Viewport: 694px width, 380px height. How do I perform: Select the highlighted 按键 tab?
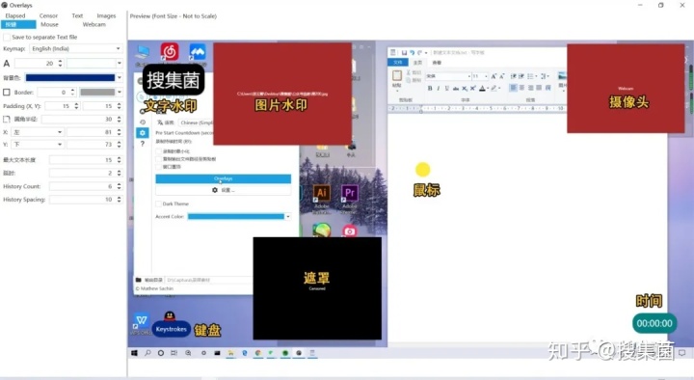[18, 24]
